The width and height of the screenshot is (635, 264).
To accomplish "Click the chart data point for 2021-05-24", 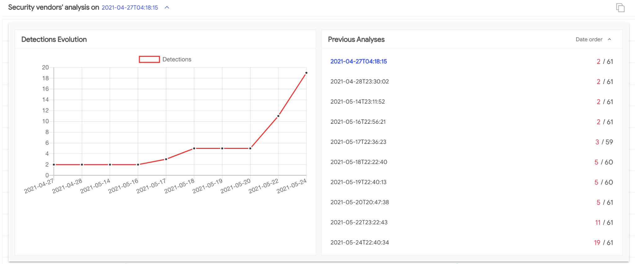I will [x=306, y=73].
